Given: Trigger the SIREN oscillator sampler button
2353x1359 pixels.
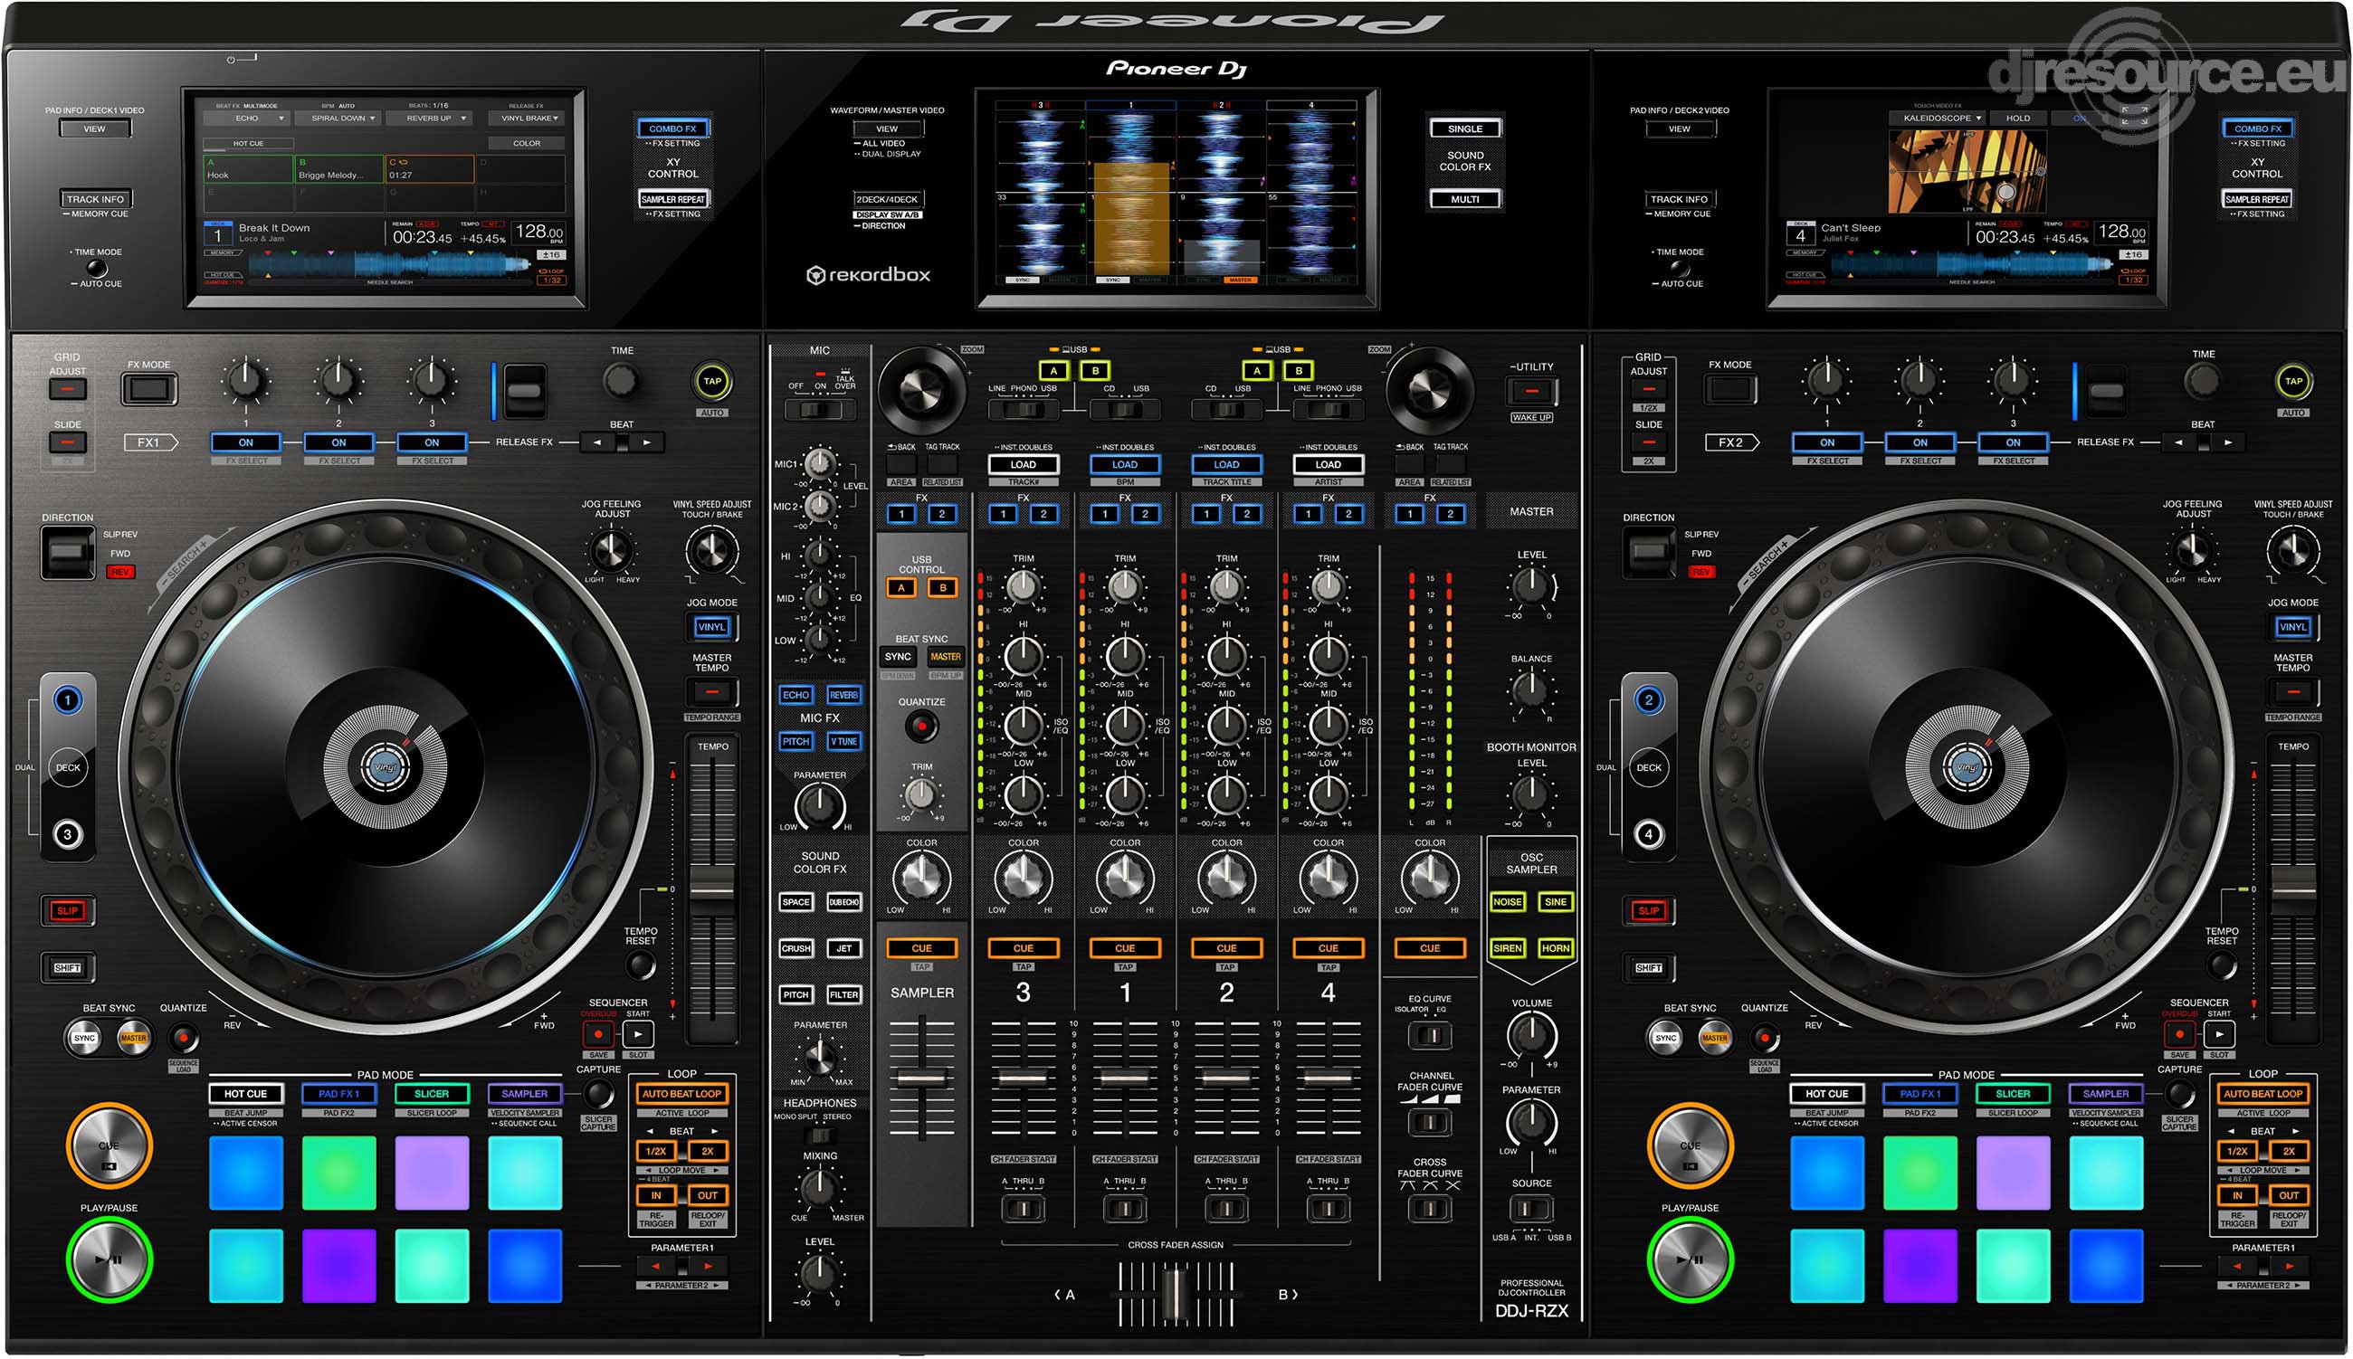Looking at the screenshot, I should [x=1508, y=948].
